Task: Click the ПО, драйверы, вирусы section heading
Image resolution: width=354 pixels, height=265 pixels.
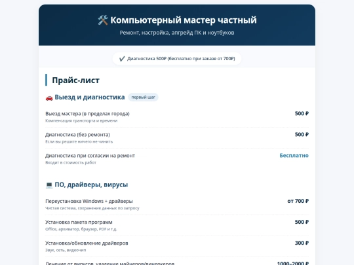Action: [x=91, y=185]
